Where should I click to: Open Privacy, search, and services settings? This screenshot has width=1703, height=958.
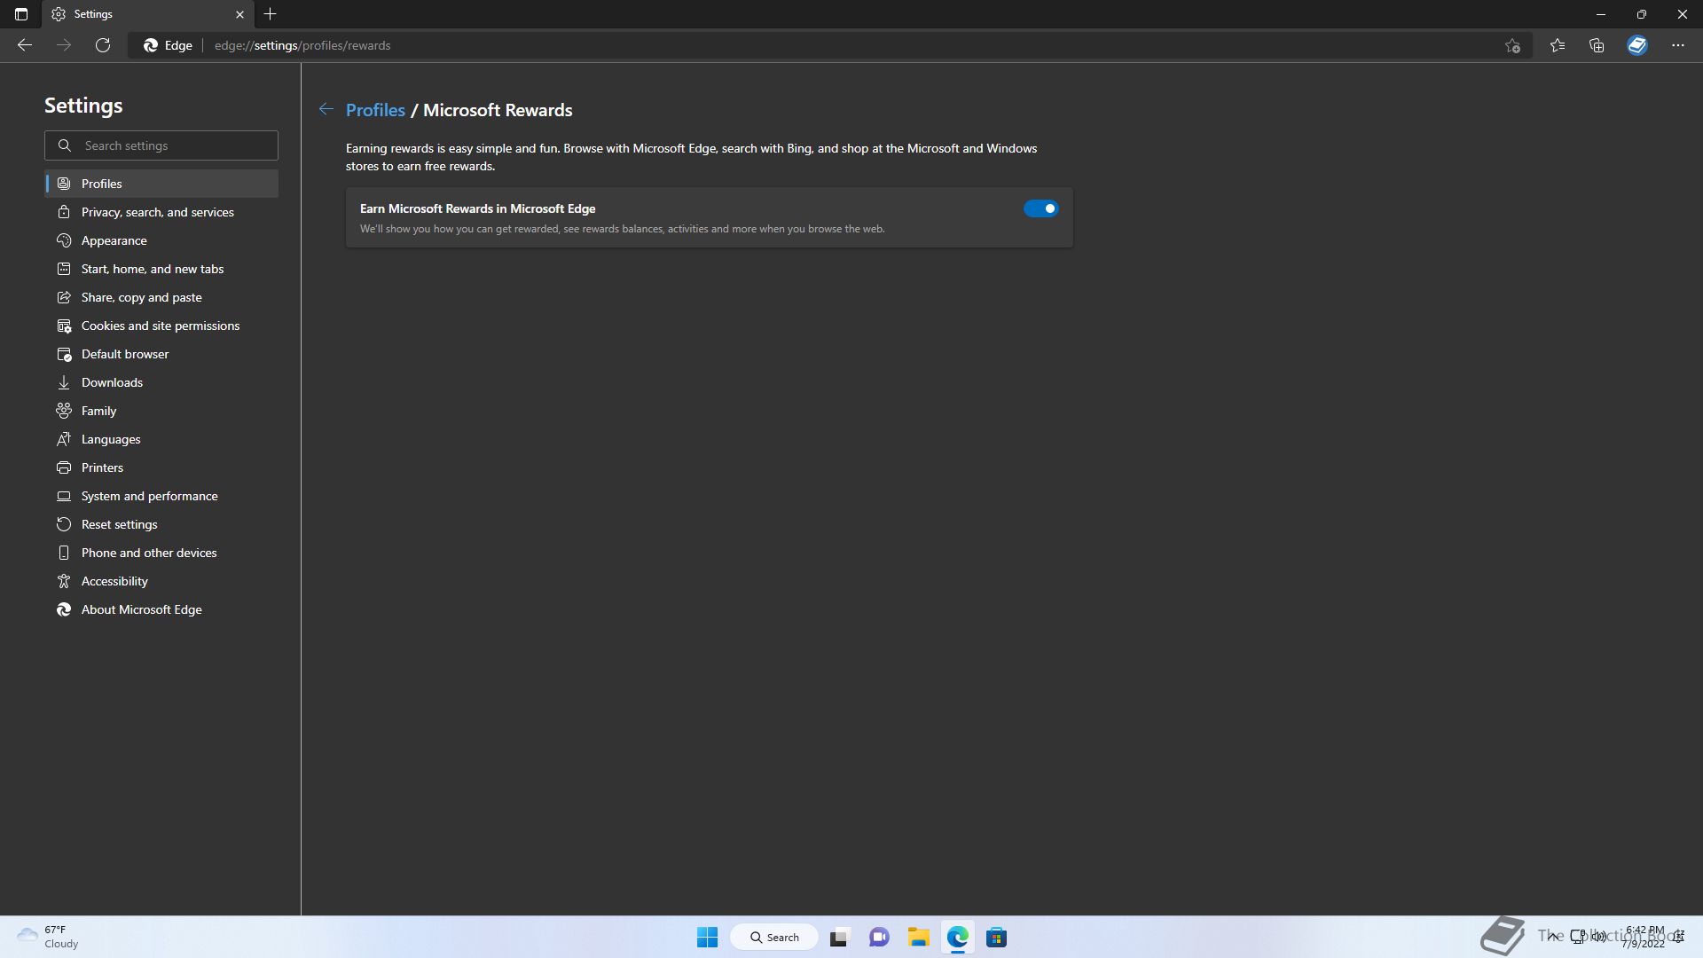pos(161,212)
